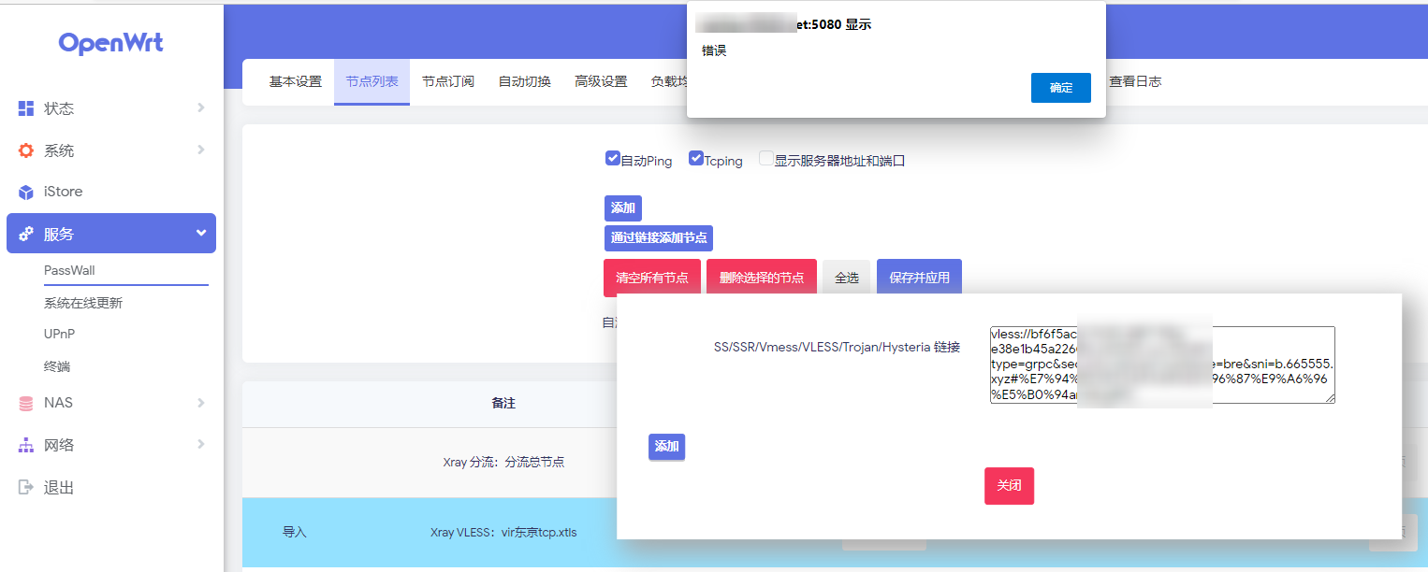Click 添加 in the link import dialog
Viewport: 1428px width, 572px height.
coord(667,447)
